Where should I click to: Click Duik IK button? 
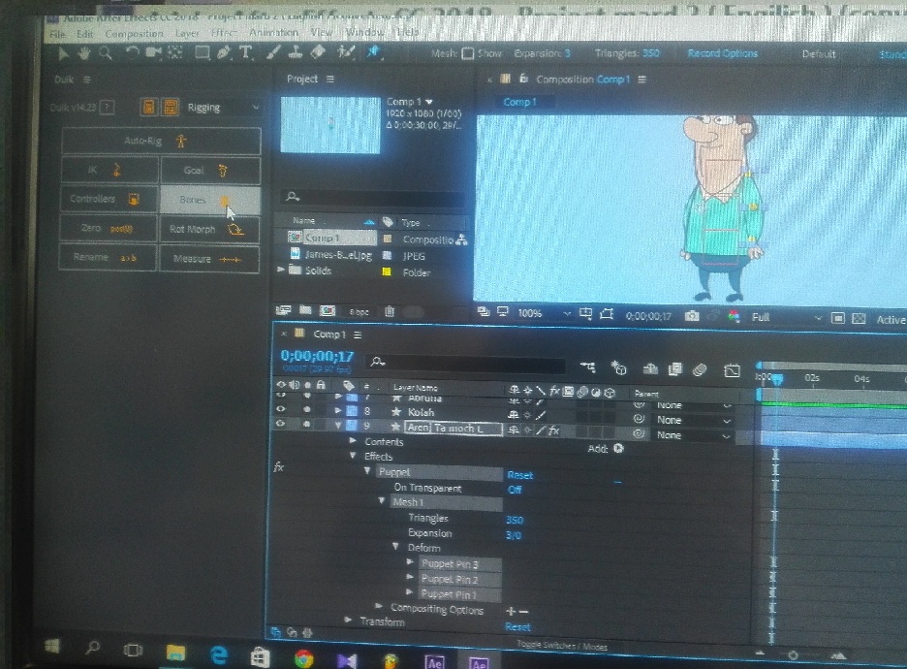[x=109, y=170]
